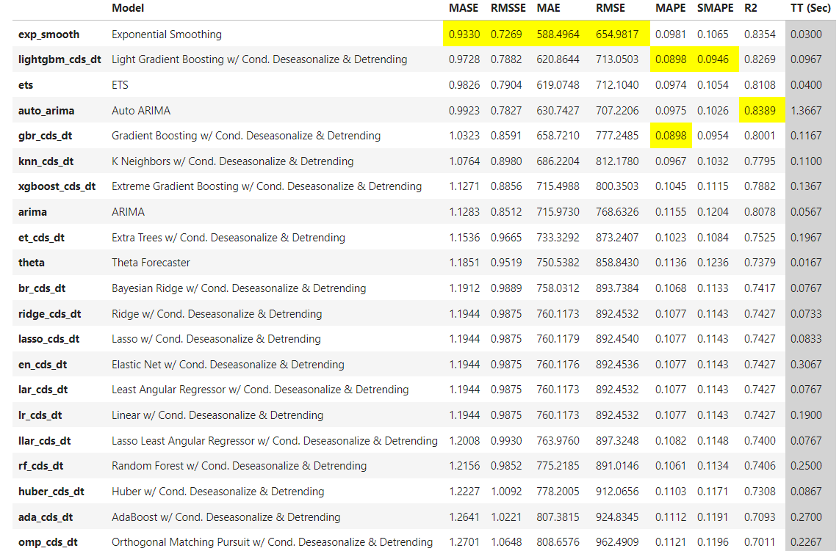The height and width of the screenshot is (551, 839).
Task: Click the TT (Sec) column header
Action: click(810, 8)
